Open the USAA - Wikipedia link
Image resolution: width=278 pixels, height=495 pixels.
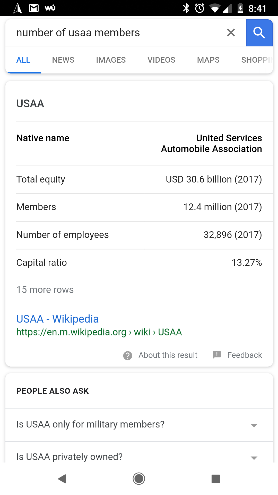[x=57, y=319]
